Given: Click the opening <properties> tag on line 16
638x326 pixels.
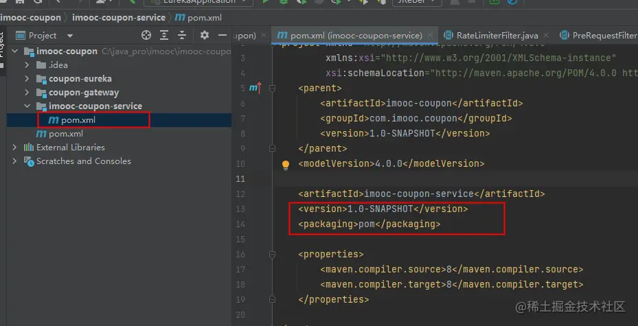Looking at the screenshot, I should 331,255.
